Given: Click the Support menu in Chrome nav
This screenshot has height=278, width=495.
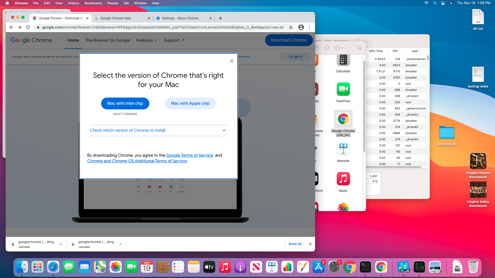Looking at the screenshot, I should point(174,40).
